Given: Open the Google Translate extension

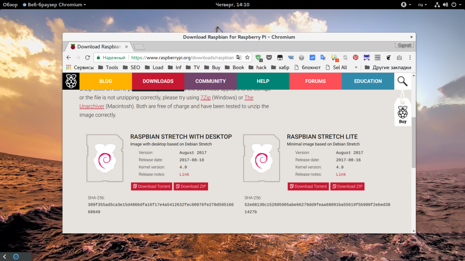Looking at the screenshot, I should tap(323, 58).
